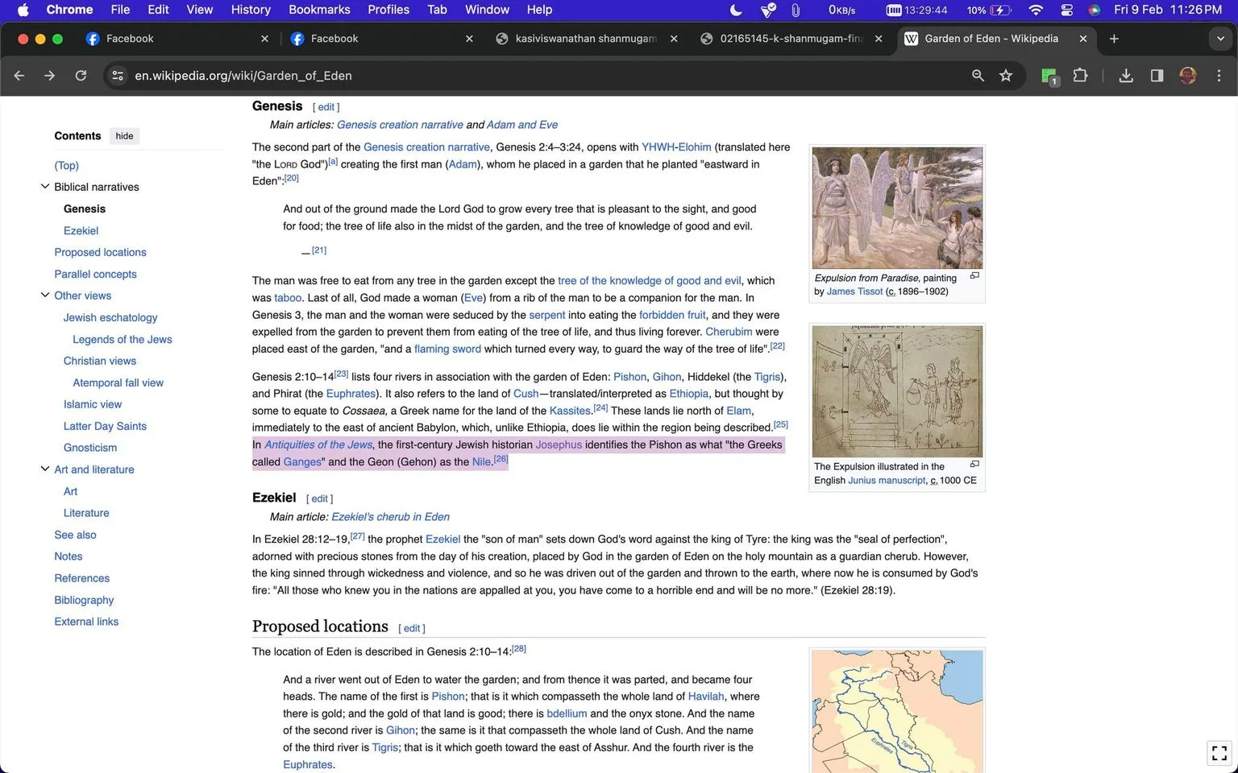
Task: Open the Chrome three-dot menu
Action: pyautogui.click(x=1219, y=76)
